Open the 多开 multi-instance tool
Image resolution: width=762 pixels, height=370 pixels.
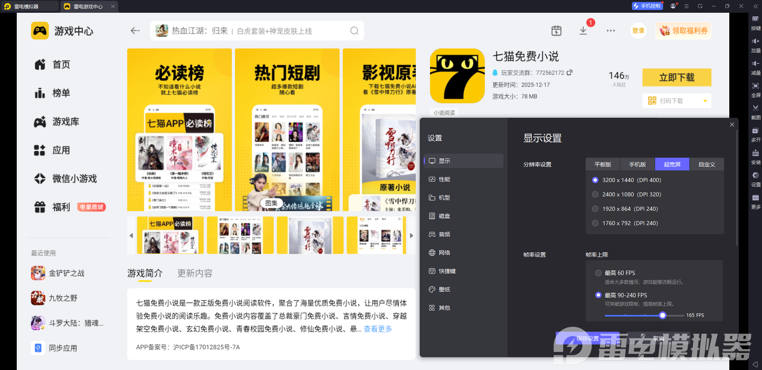click(756, 135)
